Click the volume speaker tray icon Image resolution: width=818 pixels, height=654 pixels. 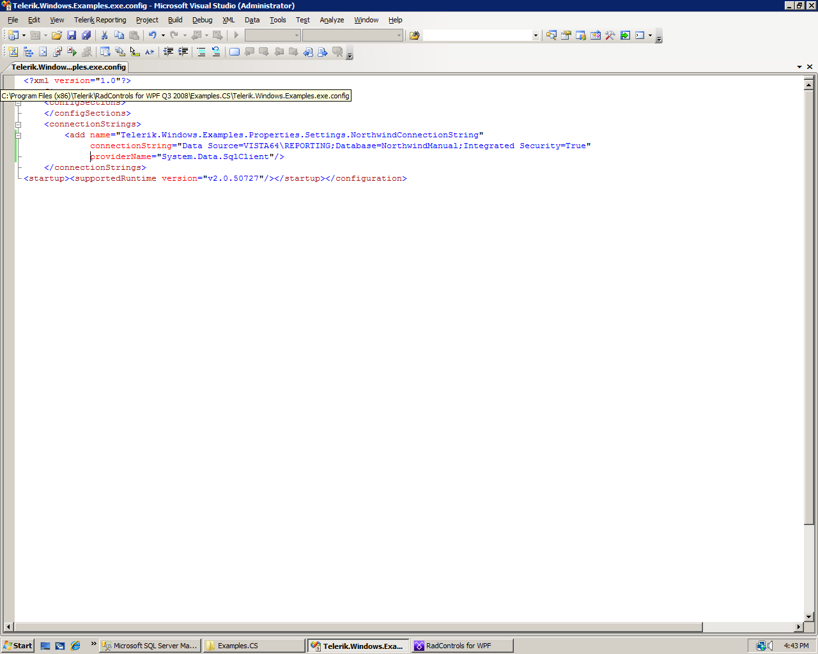click(x=771, y=646)
